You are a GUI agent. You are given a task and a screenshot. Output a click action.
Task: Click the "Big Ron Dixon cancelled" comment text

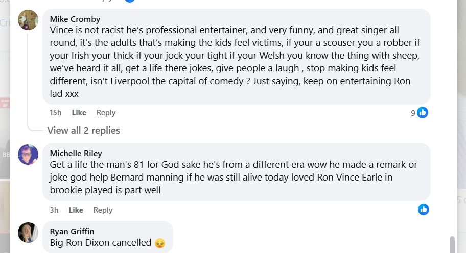pos(101,243)
